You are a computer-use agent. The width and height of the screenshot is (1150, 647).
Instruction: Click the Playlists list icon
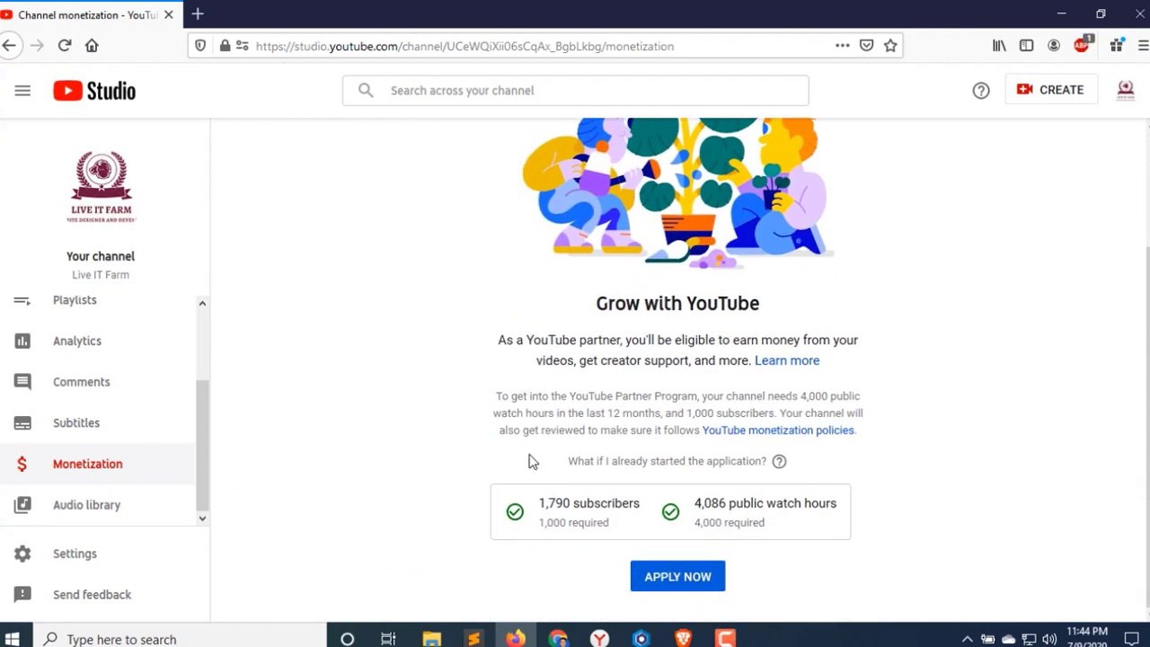[x=22, y=301]
